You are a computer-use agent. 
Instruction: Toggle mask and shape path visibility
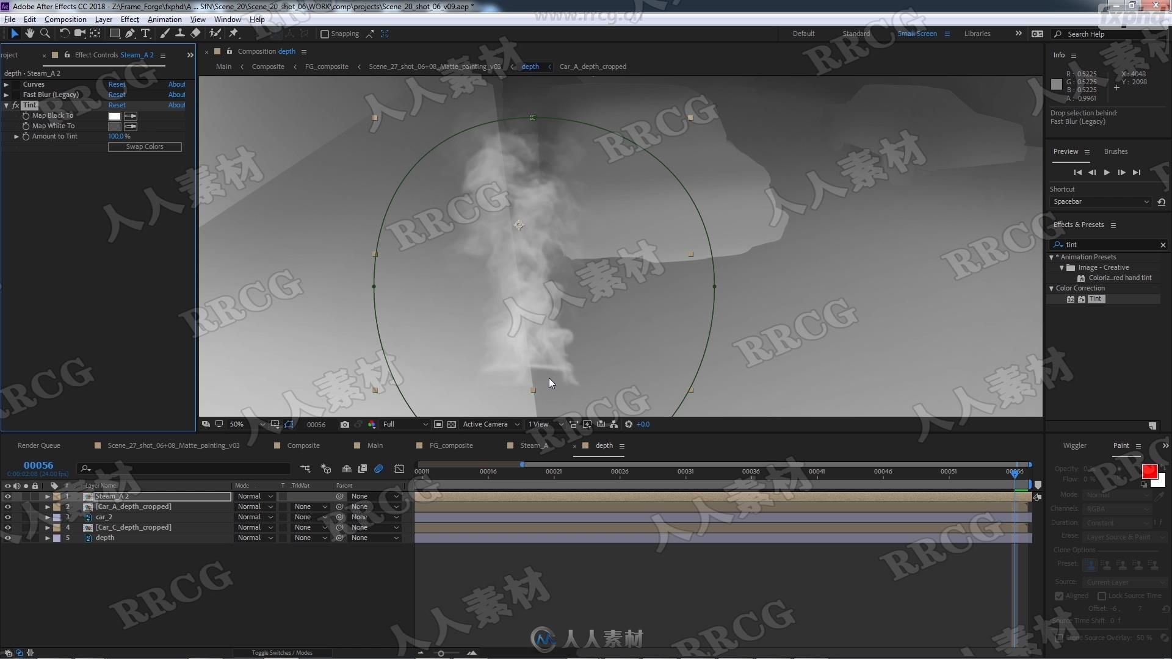(x=289, y=424)
